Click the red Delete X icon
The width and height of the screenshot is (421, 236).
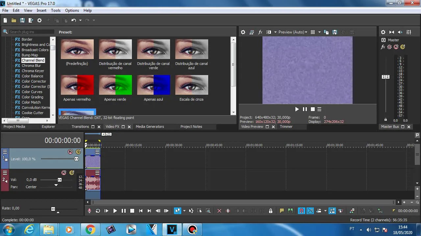(x=219, y=211)
